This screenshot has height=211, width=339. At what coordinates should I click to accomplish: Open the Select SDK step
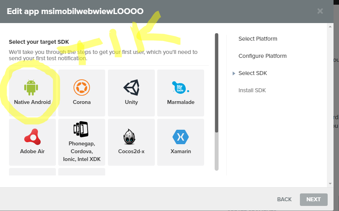pos(253,73)
